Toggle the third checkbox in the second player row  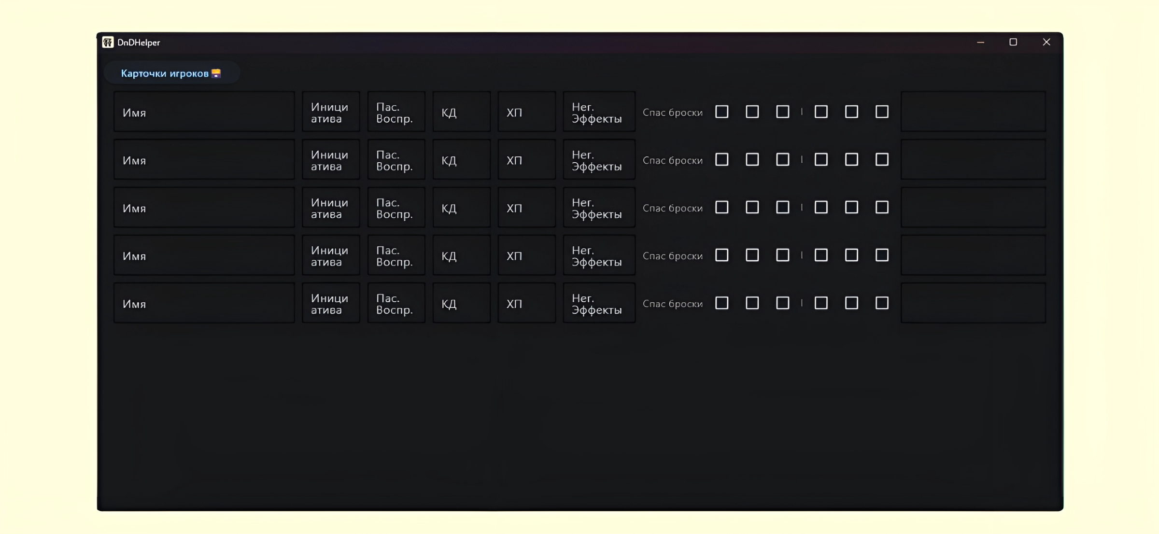[x=782, y=160]
